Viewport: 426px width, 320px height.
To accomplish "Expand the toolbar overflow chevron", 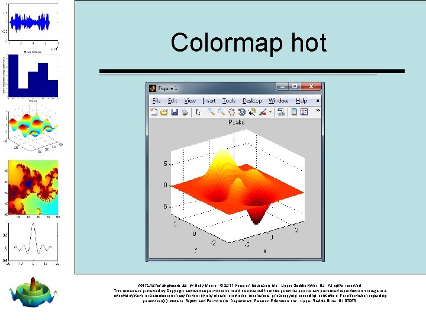I will 318,110.
